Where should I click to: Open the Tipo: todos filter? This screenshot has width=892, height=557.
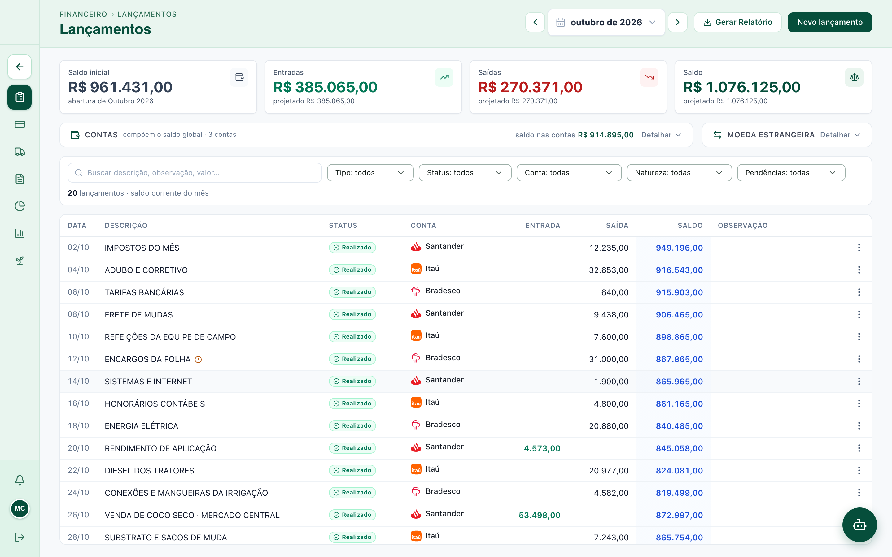click(370, 173)
